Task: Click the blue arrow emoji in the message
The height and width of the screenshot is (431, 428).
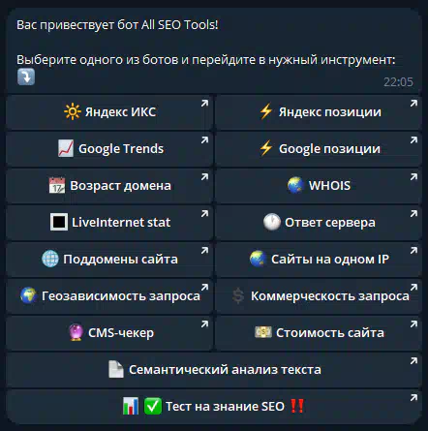Action: pyautogui.click(x=26, y=77)
